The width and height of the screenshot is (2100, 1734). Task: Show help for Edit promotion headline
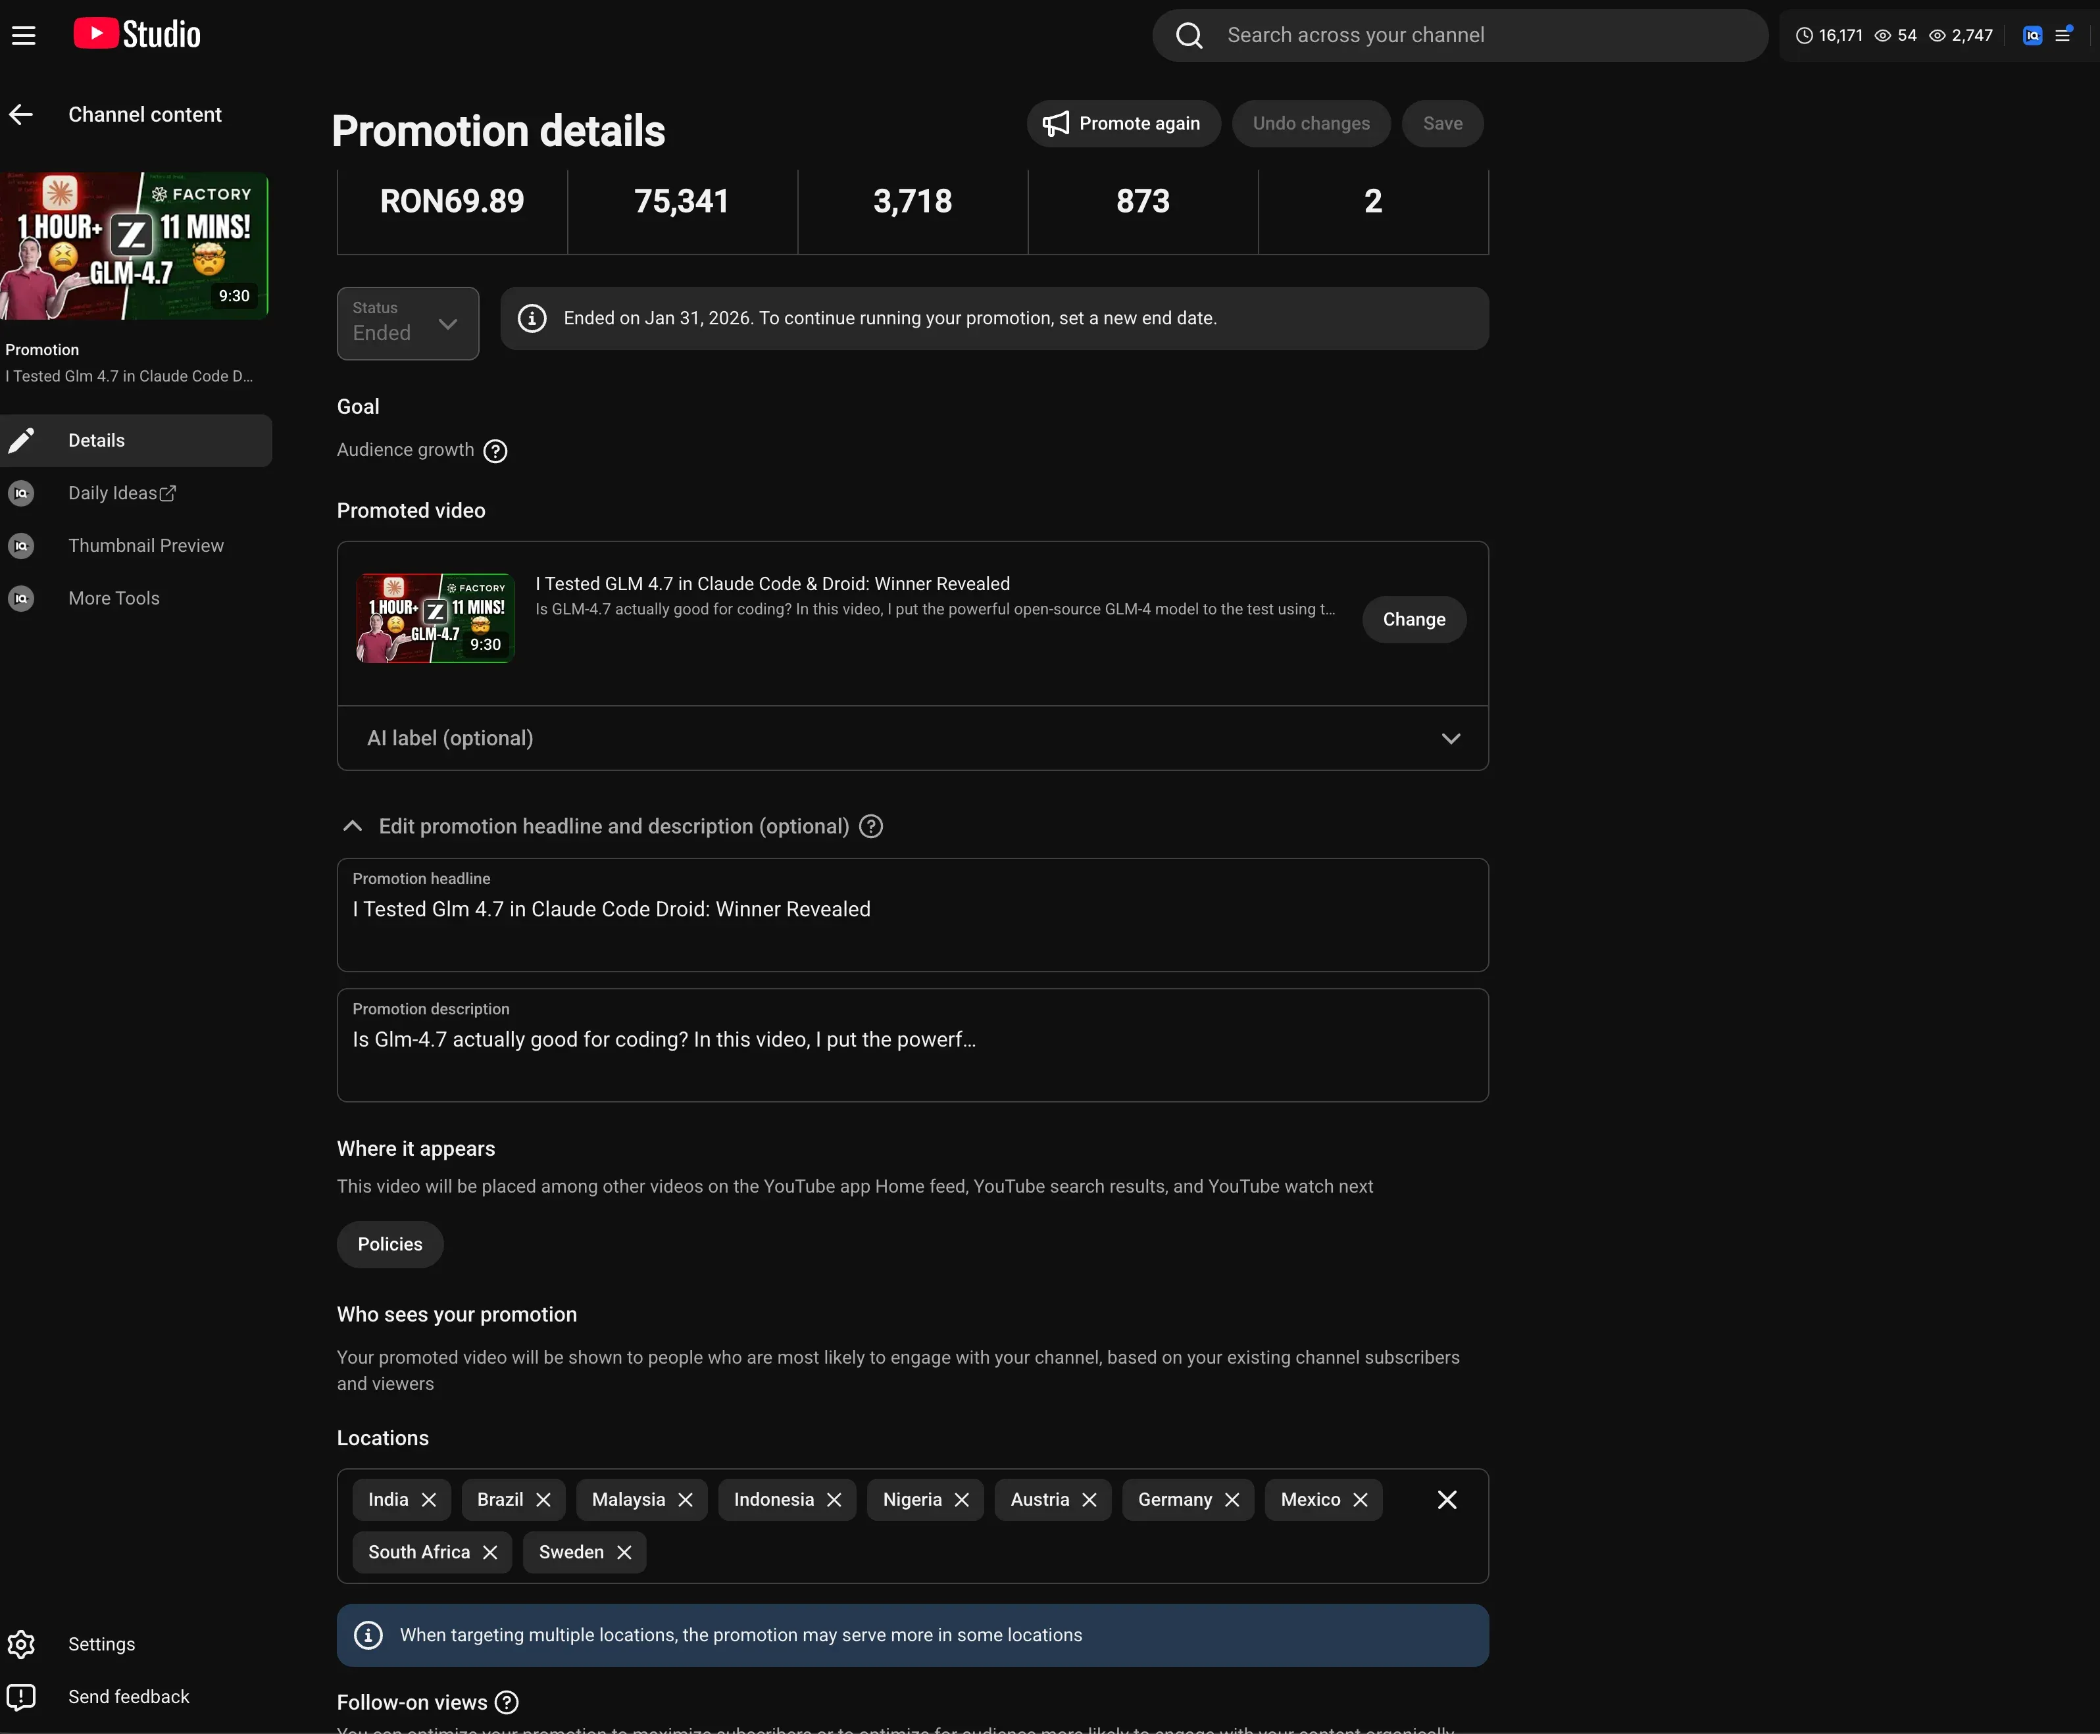tap(871, 827)
